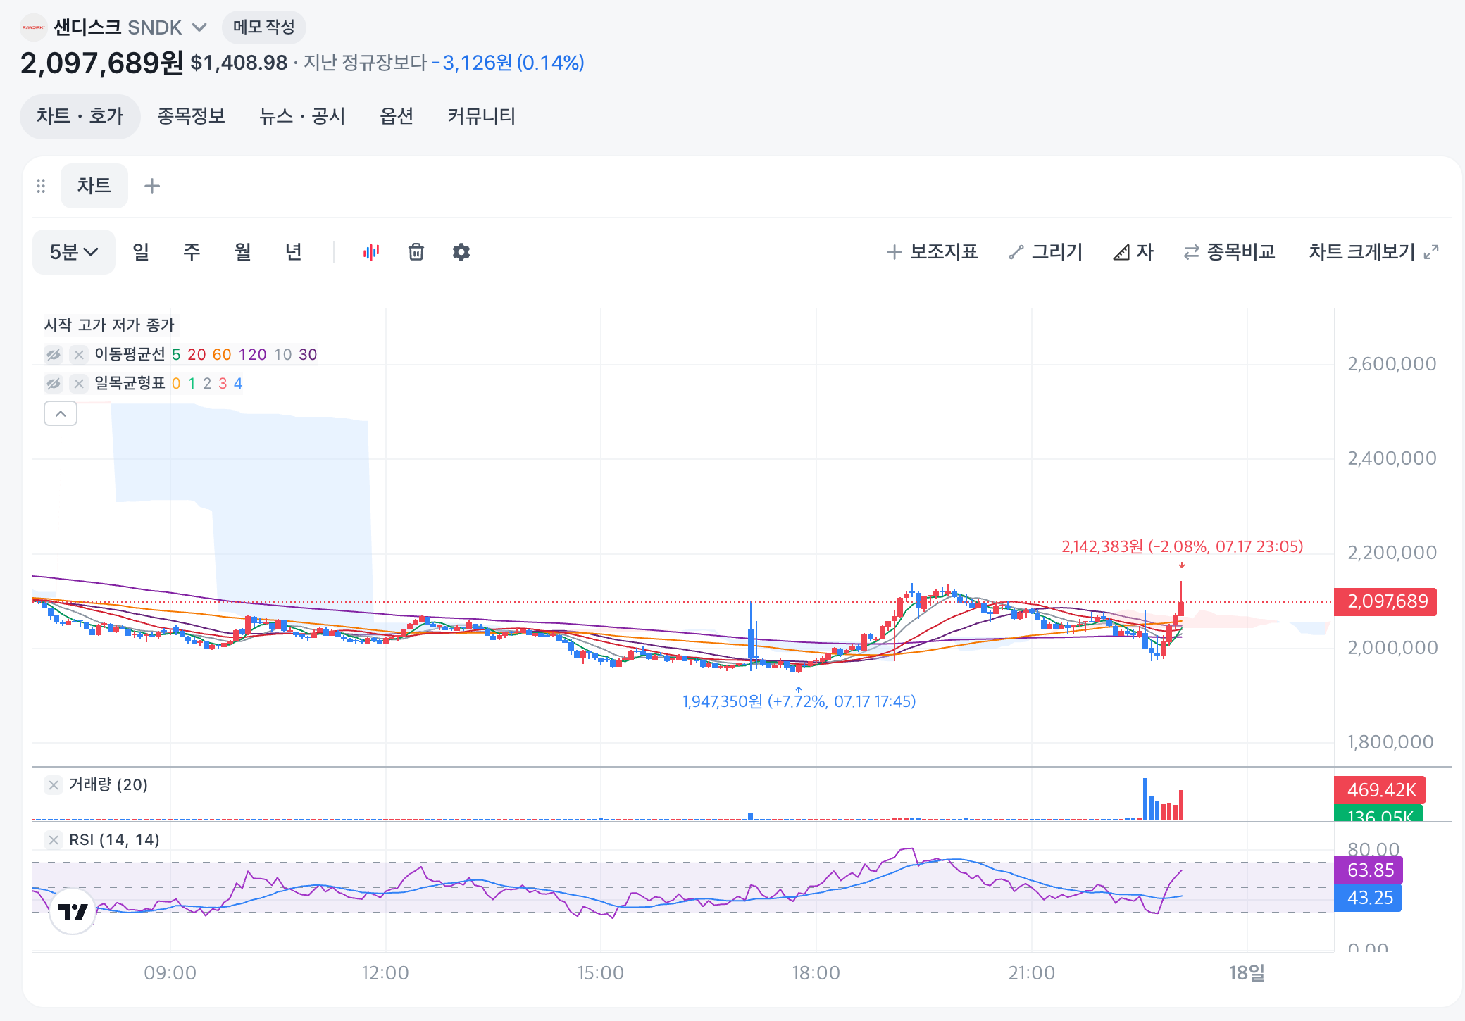Click moving average period 5 label
This screenshot has width=1465, height=1021.
pos(176,354)
